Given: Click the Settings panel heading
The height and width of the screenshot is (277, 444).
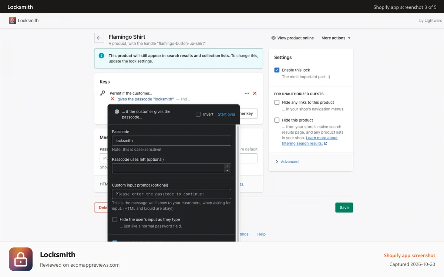Looking at the screenshot, I should (x=283, y=58).
